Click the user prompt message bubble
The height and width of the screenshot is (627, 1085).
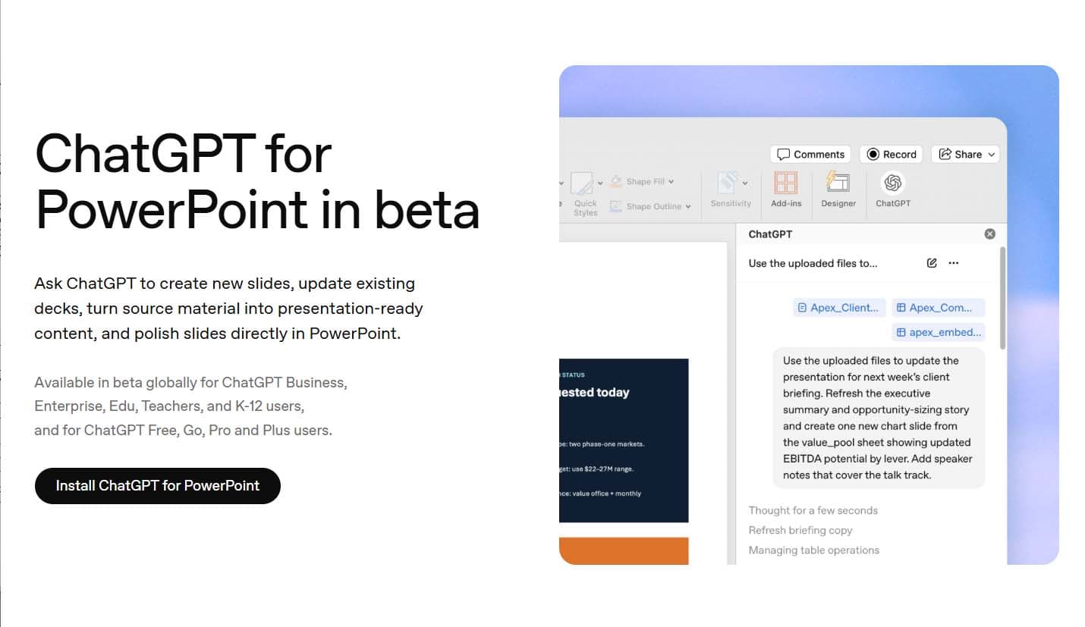[x=879, y=418]
